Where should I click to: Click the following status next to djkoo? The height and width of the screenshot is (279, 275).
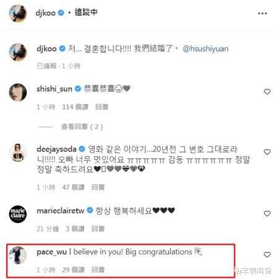tap(86, 12)
